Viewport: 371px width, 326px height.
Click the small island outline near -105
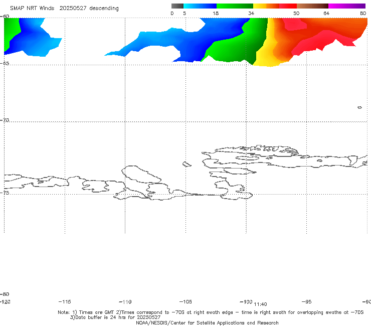187,164
